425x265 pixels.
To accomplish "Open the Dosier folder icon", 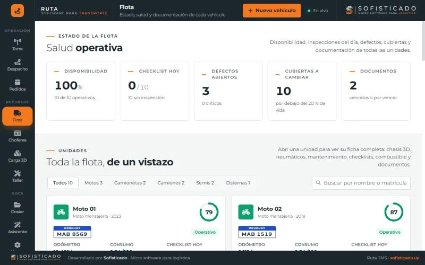I will tap(18, 205).
